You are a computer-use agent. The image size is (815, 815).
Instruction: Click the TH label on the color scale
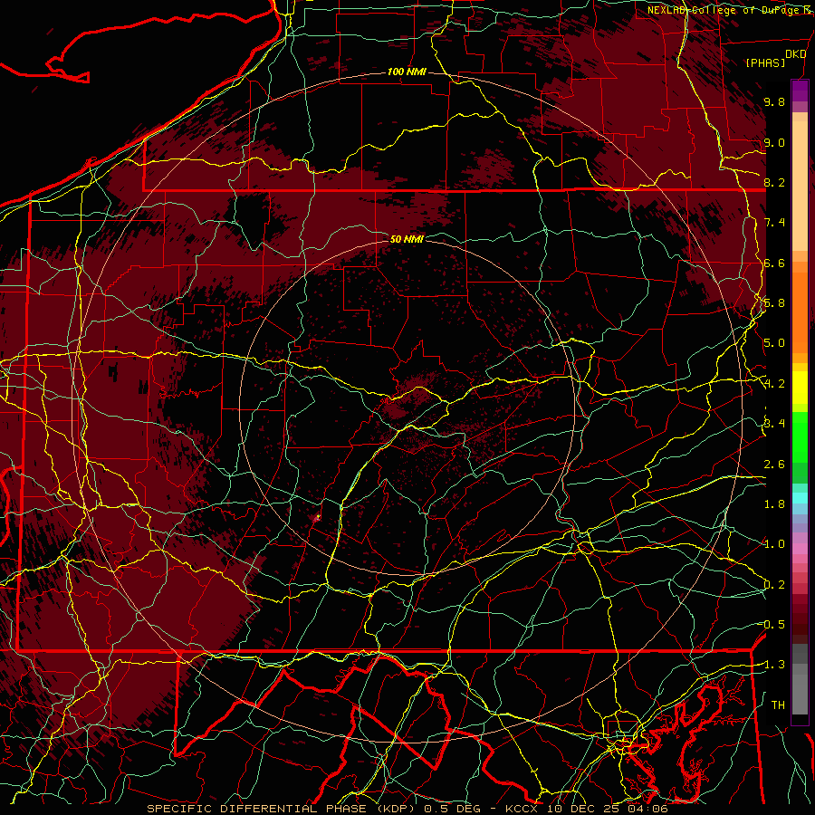click(x=778, y=705)
